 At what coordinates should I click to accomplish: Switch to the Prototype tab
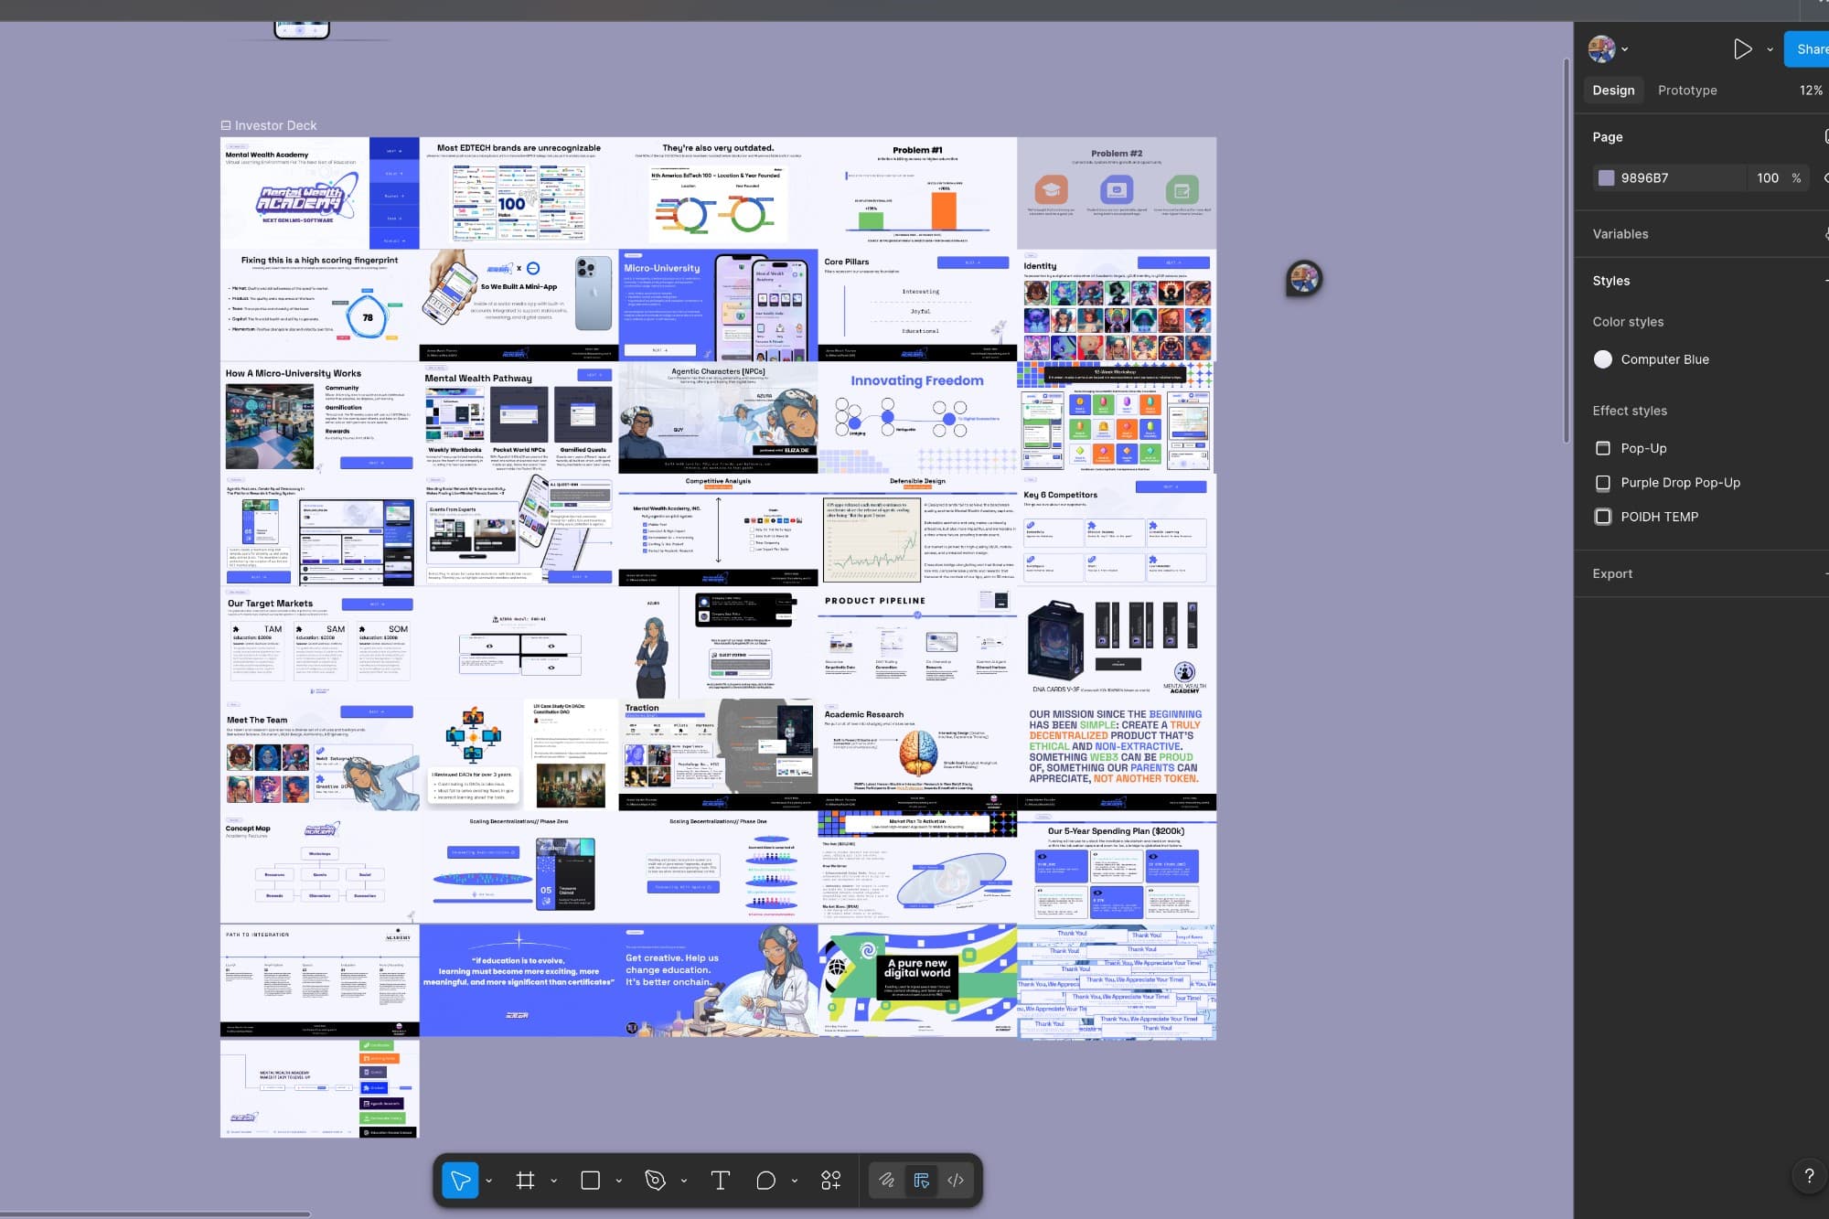pyautogui.click(x=1686, y=90)
